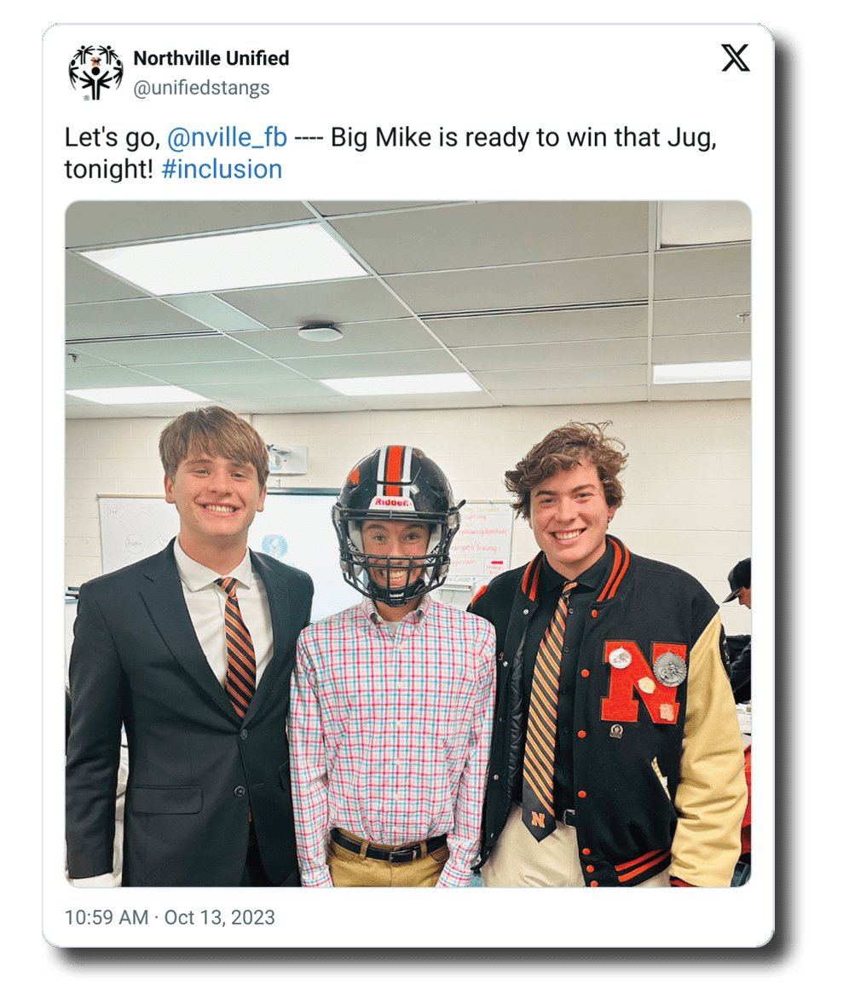Viewport: 849px width, 1003px height.
Task: Open the Northville Unified display name
Action: (x=211, y=58)
